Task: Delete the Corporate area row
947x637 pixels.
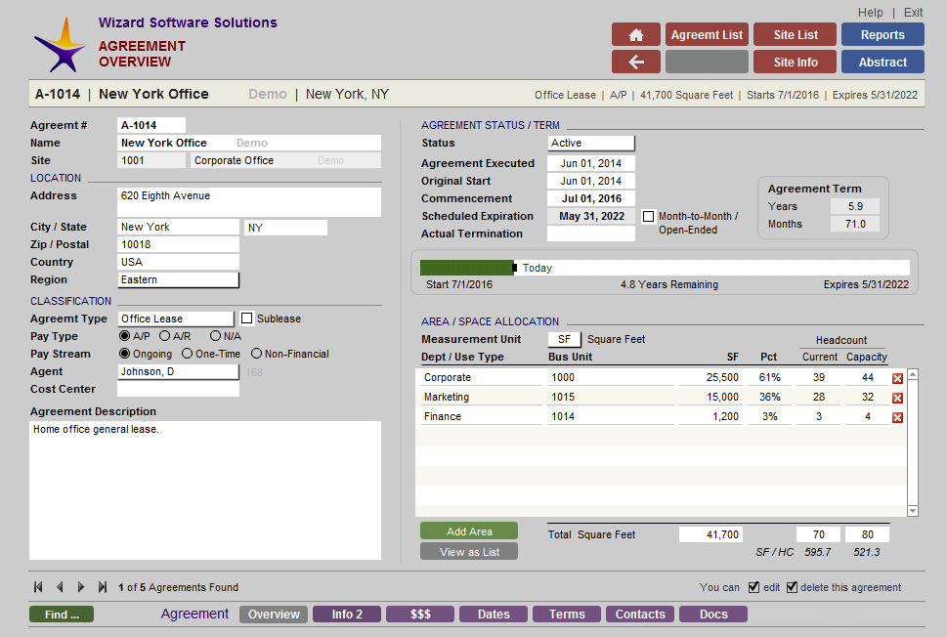Action: 897,378
